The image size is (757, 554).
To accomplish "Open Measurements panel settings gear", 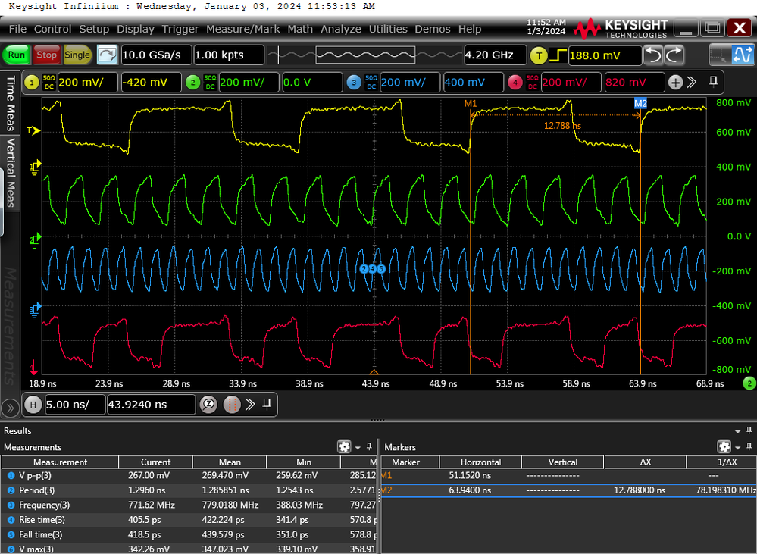I will point(345,447).
